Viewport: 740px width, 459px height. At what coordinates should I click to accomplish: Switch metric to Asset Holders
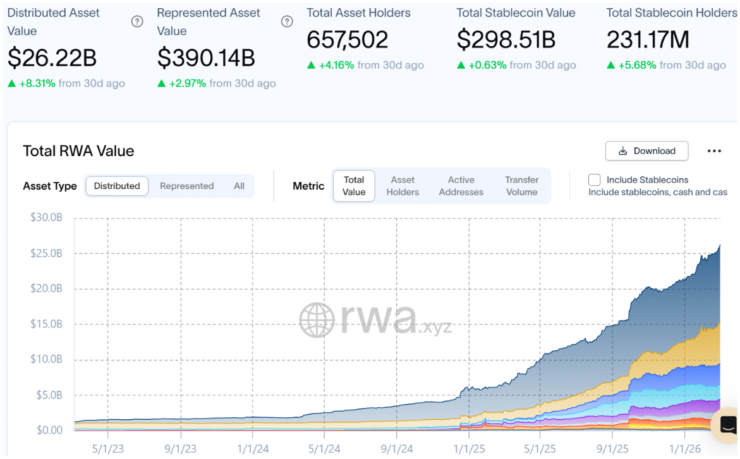(x=403, y=186)
